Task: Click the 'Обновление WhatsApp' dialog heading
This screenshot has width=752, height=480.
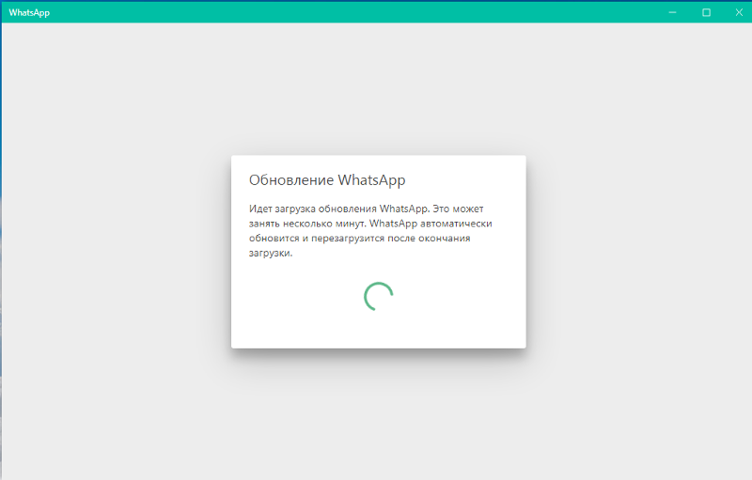Action: pyautogui.click(x=327, y=180)
